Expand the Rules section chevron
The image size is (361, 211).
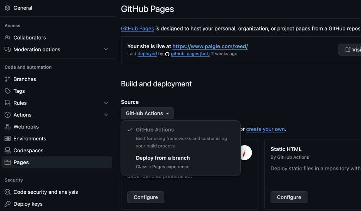pyautogui.click(x=106, y=103)
